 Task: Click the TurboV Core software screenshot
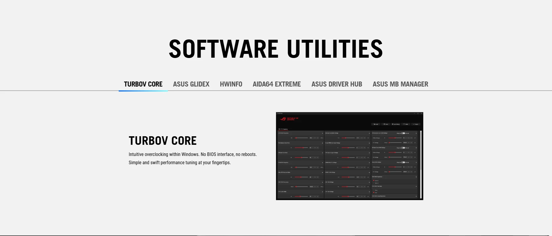pyautogui.click(x=350, y=156)
